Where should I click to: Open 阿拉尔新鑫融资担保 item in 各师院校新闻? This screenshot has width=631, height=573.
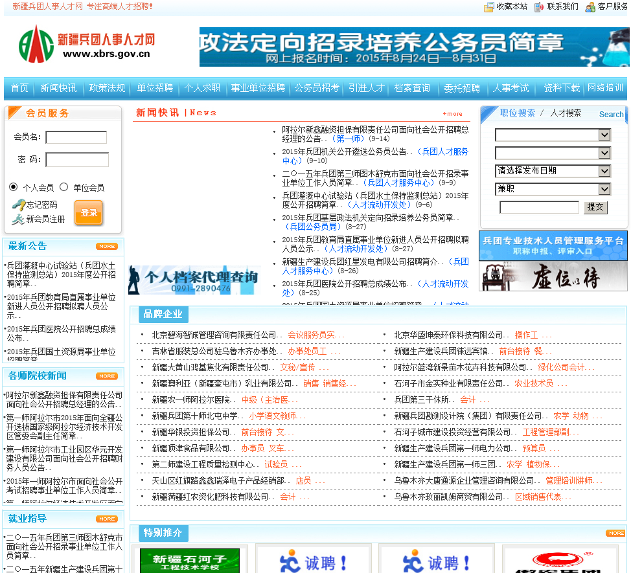pos(63,399)
